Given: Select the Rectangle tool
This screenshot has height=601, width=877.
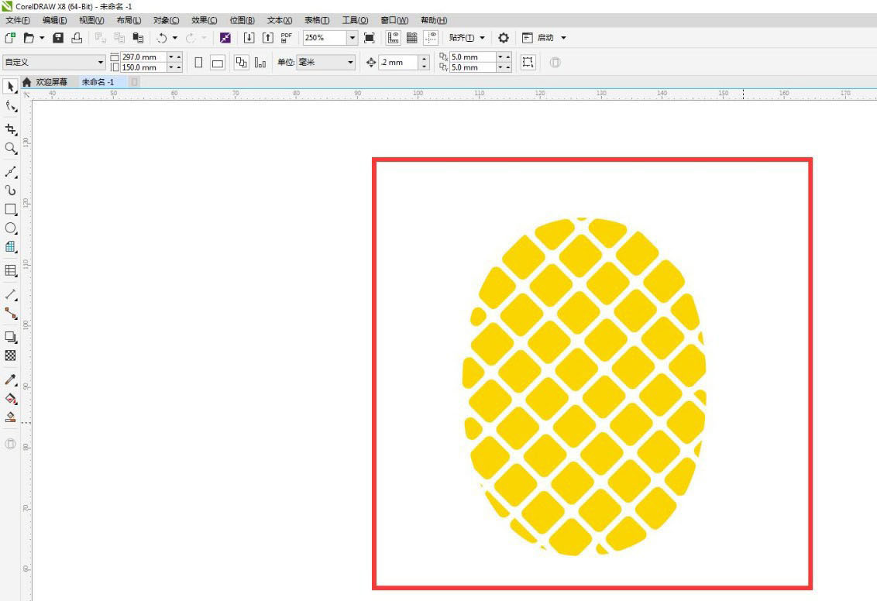Looking at the screenshot, I should tap(11, 209).
